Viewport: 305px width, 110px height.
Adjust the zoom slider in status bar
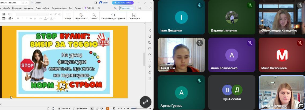click(136, 108)
